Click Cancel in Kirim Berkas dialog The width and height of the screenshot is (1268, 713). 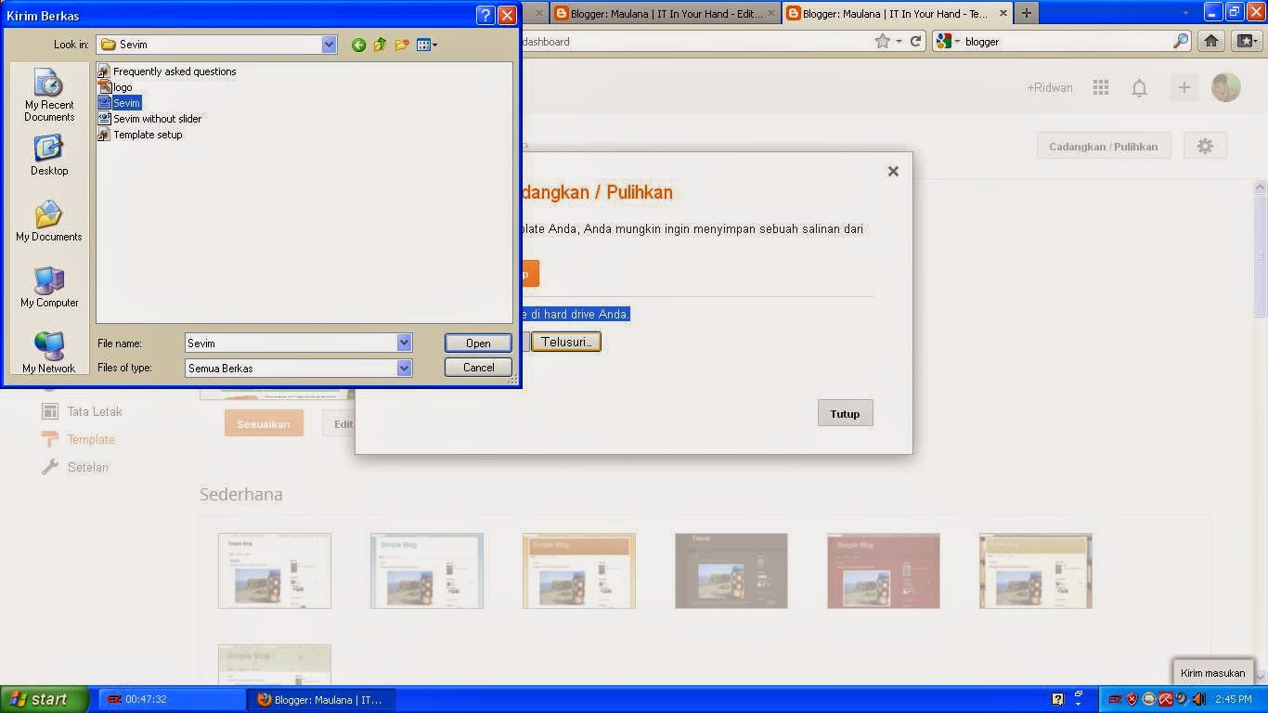click(478, 368)
